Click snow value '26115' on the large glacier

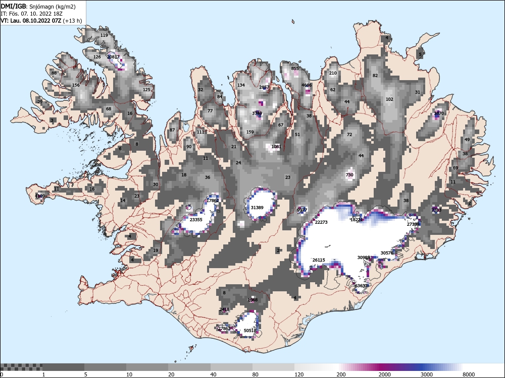[x=319, y=260]
